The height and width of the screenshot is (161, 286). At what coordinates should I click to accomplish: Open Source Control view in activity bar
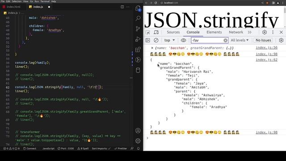point(138,29)
